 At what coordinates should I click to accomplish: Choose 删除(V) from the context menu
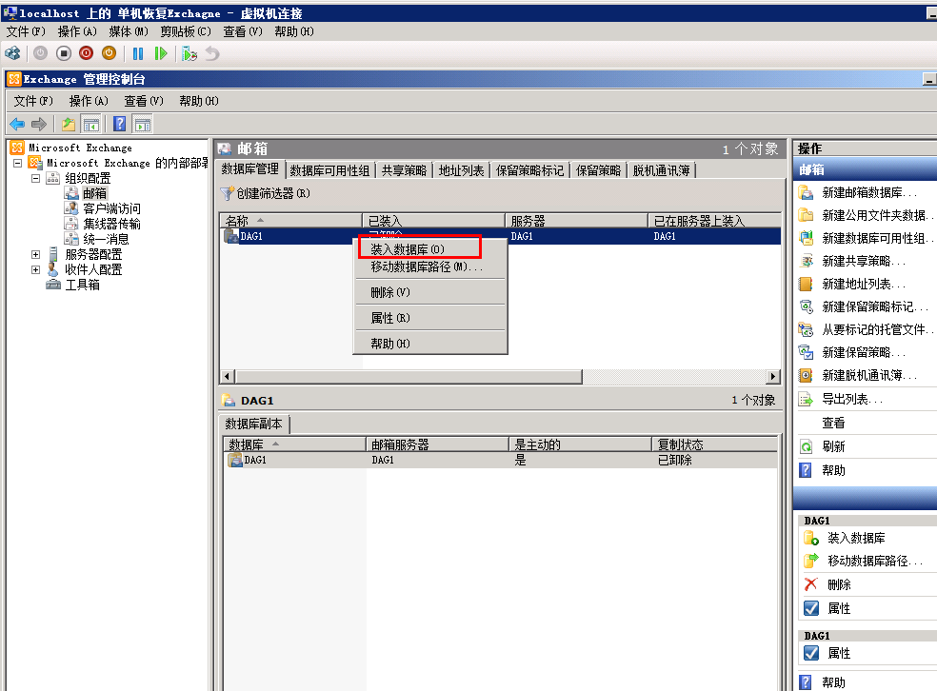(x=429, y=292)
